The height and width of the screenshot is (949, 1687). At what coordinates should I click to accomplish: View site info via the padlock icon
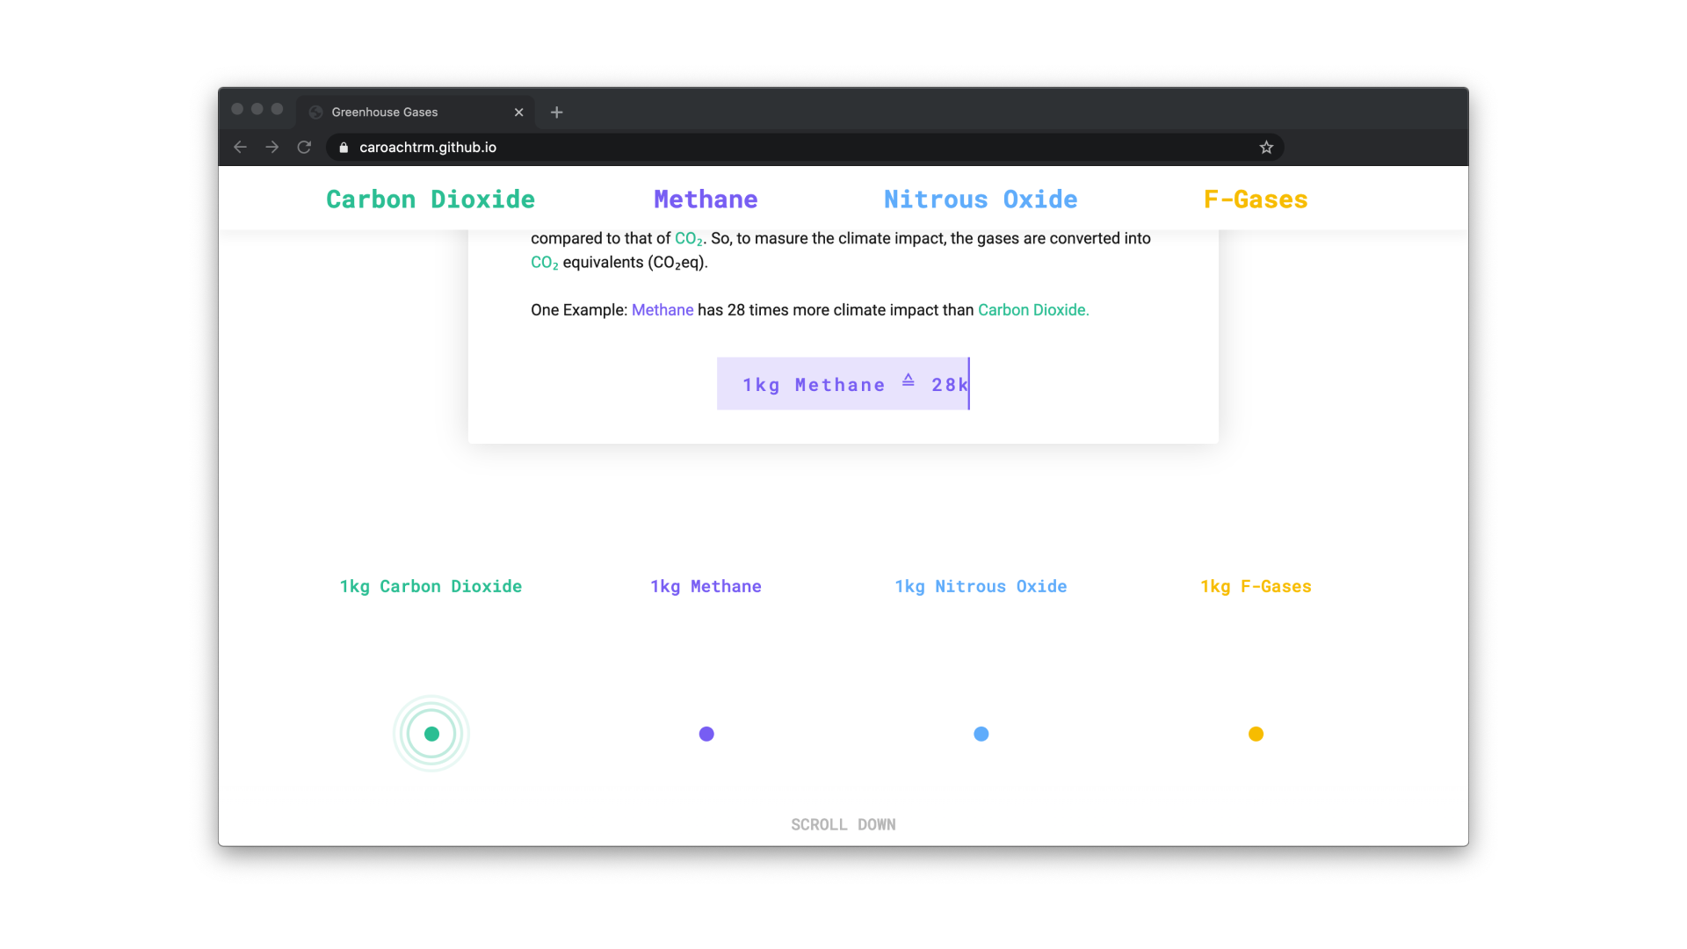344,148
